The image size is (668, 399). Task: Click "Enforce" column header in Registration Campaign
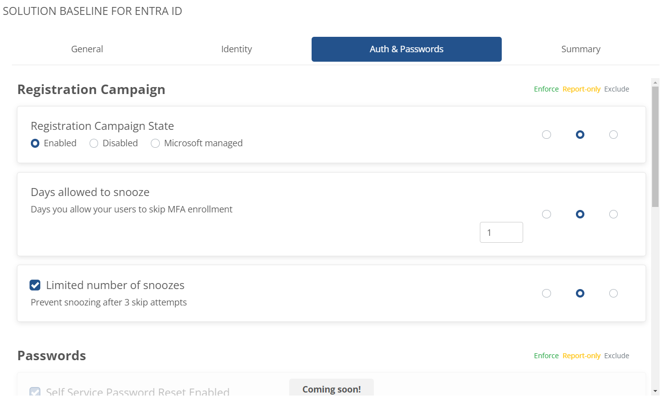(547, 89)
